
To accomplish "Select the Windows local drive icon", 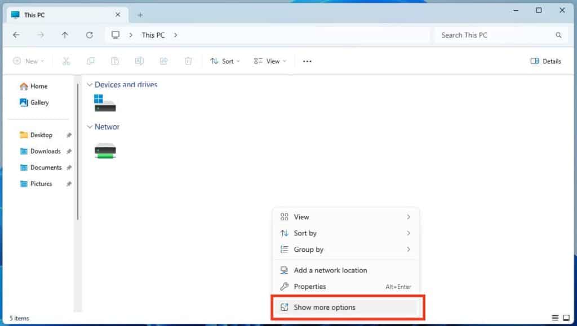I will click(105, 103).
